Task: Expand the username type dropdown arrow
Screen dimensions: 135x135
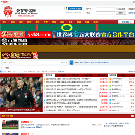Action: pos(93,9)
